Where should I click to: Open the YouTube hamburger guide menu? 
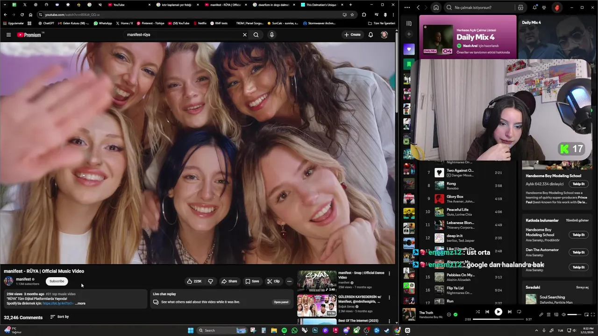[x=8, y=35]
